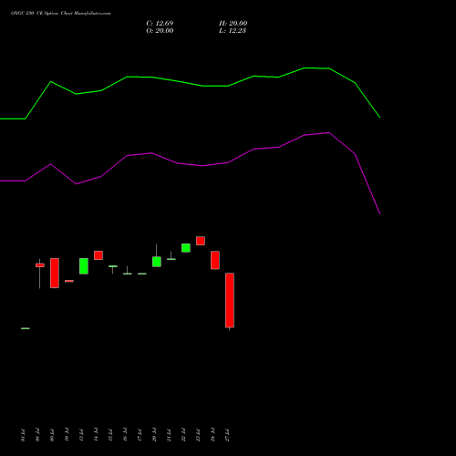Click the 20 Jul date label
Image resolution: width=456 pixels, height=456 pixels.
(x=154, y=435)
